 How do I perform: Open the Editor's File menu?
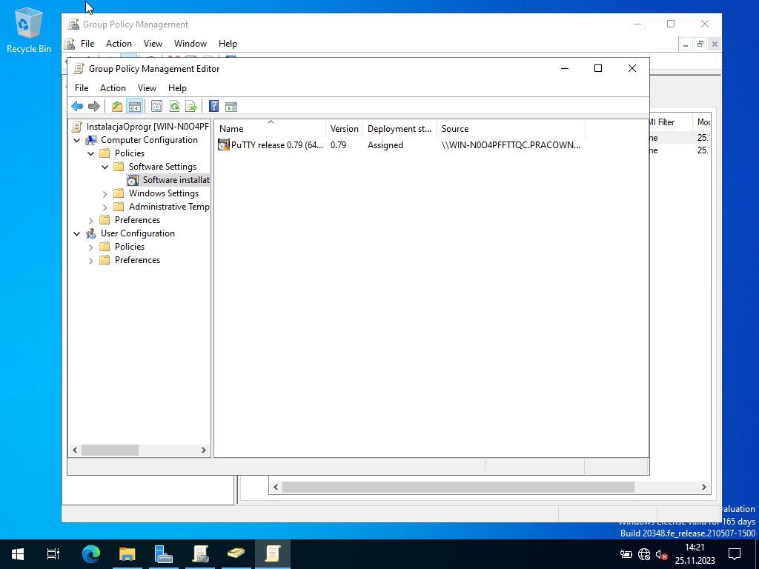pyautogui.click(x=82, y=88)
